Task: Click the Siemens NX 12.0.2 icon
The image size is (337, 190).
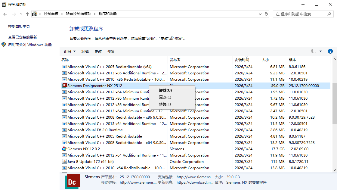Action: [x=64, y=149]
